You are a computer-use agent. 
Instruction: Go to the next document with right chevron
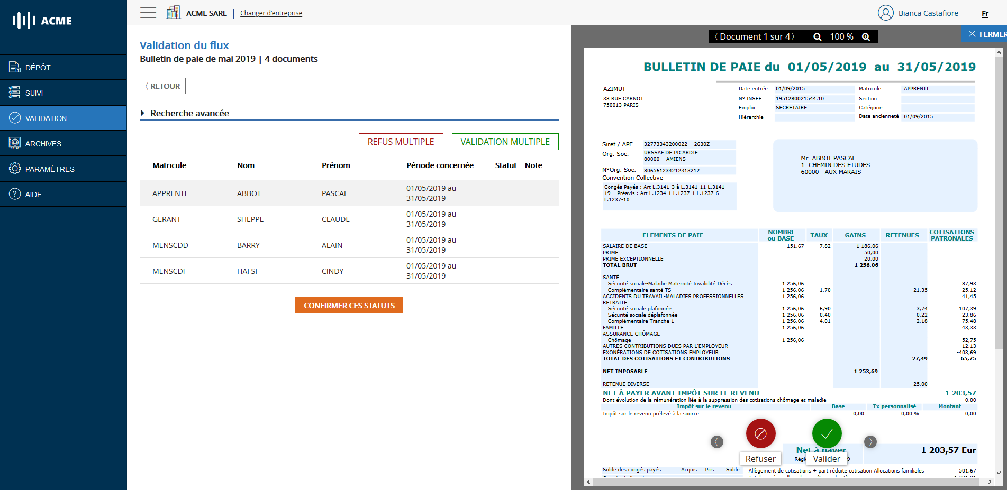[870, 442]
